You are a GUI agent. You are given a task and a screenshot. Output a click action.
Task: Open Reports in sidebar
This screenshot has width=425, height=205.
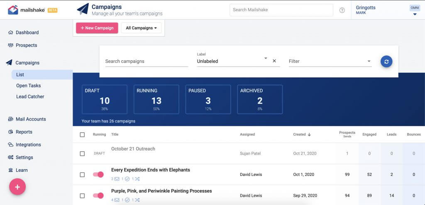pyautogui.click(x=24, y=132)
